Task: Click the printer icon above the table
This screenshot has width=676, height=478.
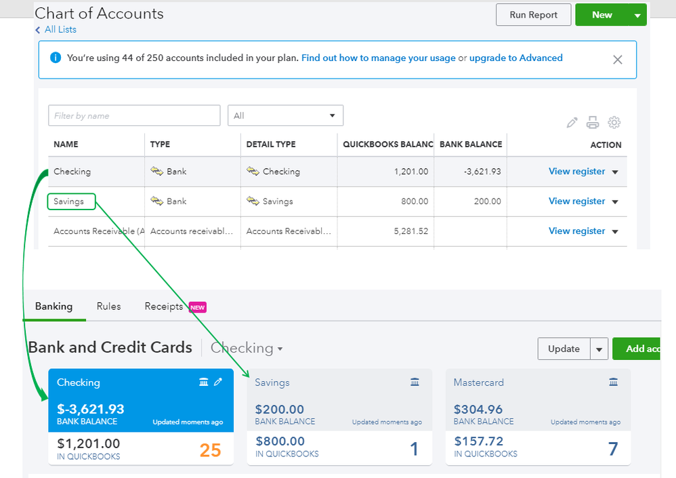Action: point(593,123)
